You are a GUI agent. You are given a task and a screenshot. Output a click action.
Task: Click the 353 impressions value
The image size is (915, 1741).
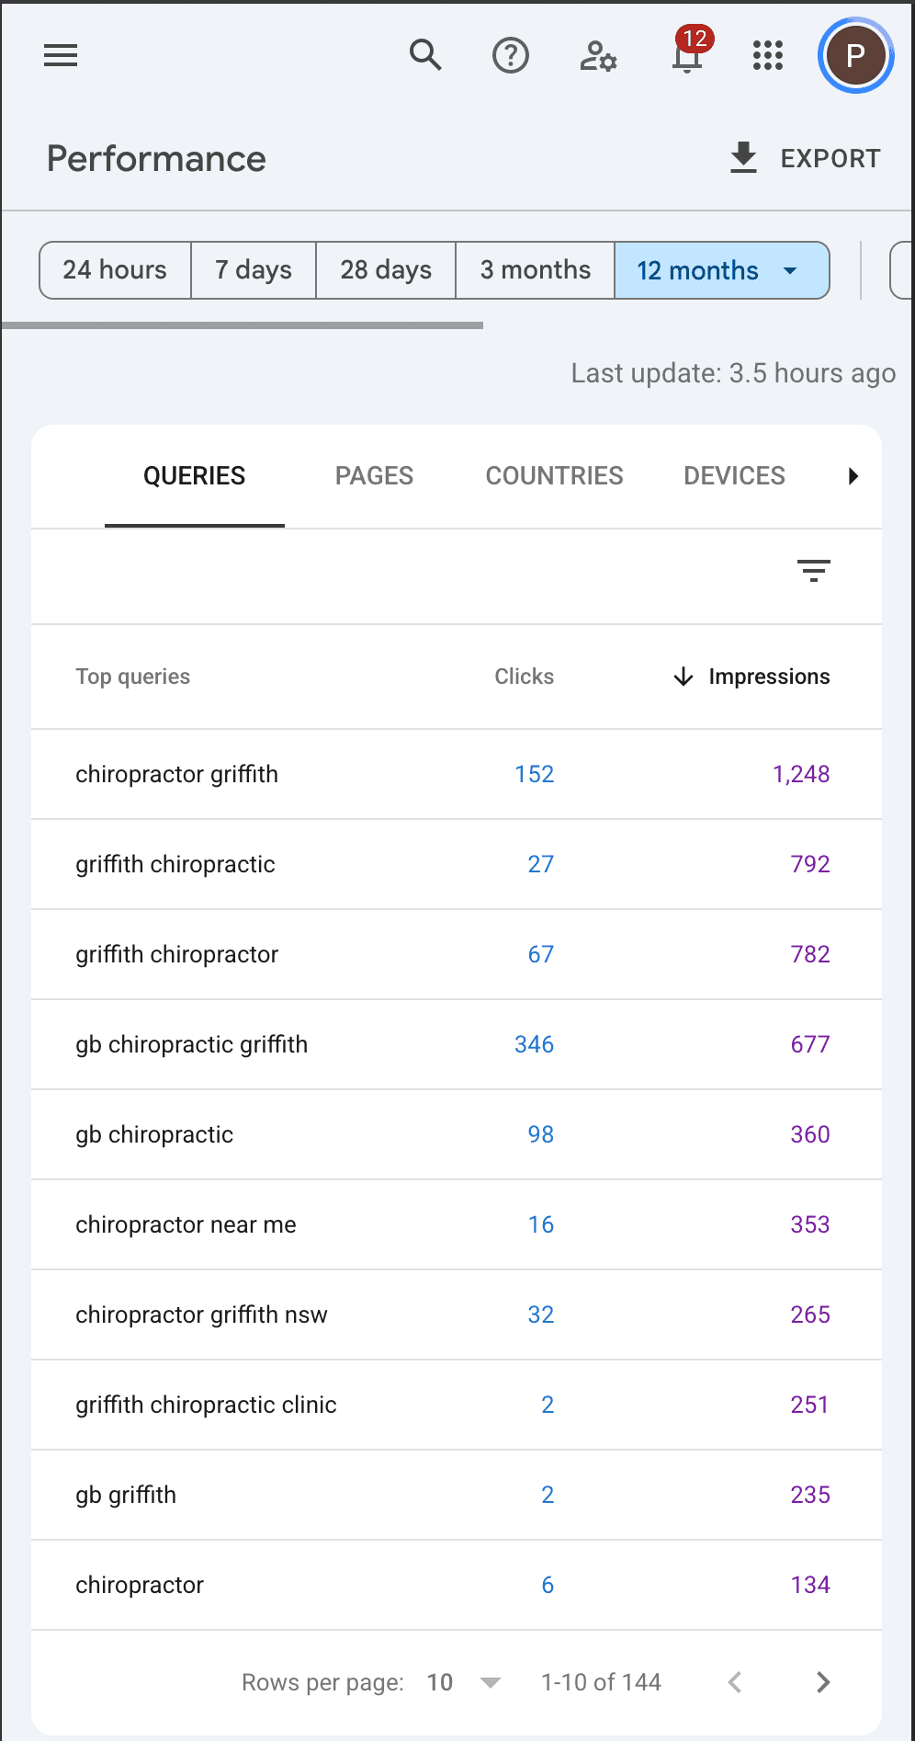(810, 1224)
